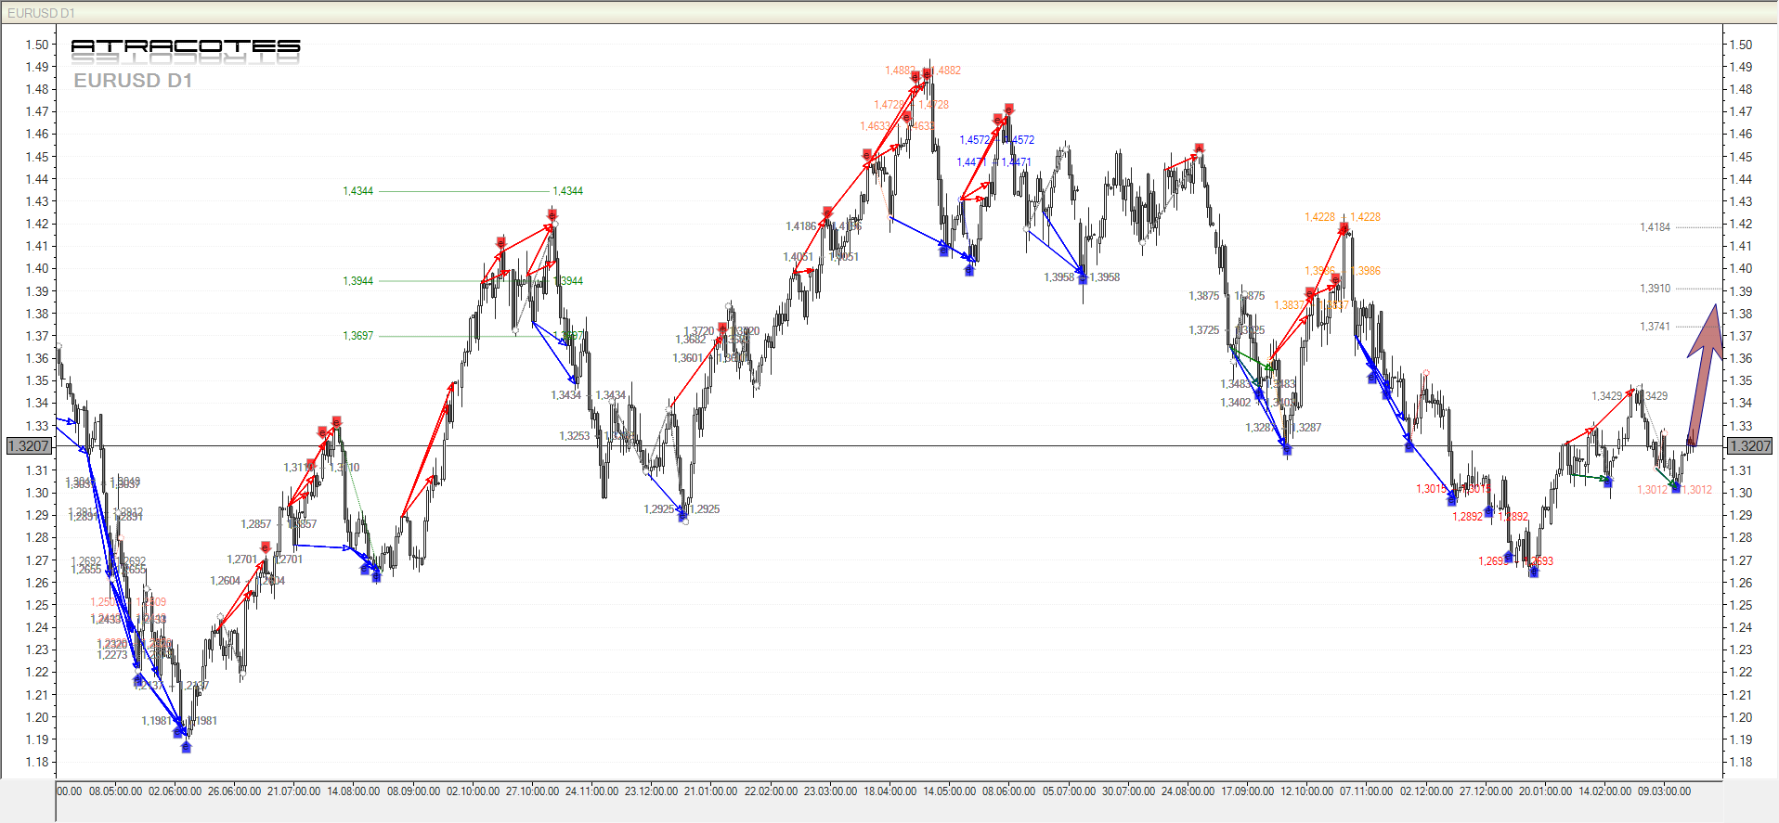Viewport: 1779px width, 823px height.
Task: Click 1.42 on the right price scale
Action: tap(1741, 224)
